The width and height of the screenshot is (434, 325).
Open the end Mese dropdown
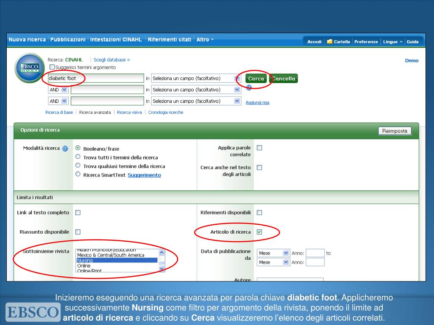(273, 262)
